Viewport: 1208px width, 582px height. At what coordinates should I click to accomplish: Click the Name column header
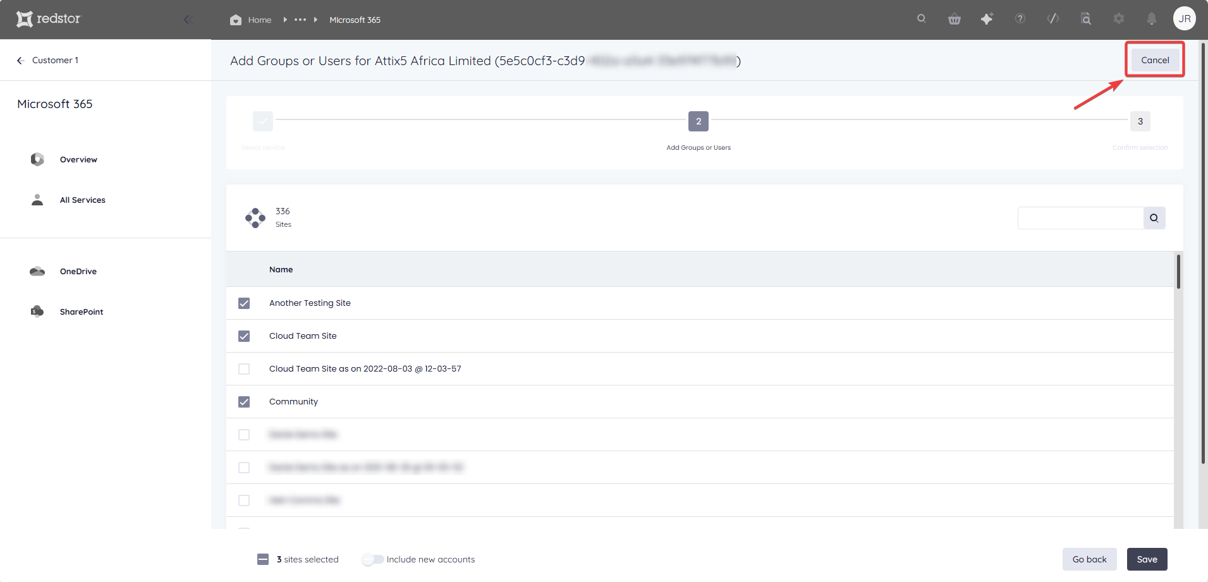[x=281, y=270]
